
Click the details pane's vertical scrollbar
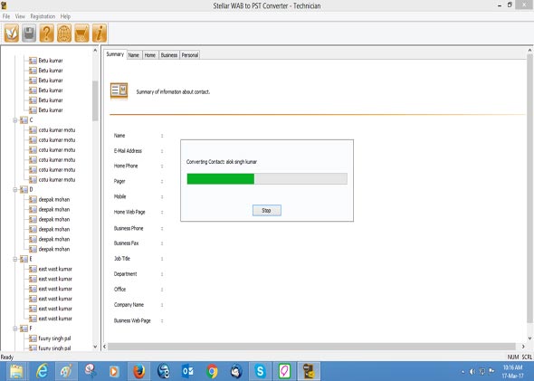click(529, 188)
